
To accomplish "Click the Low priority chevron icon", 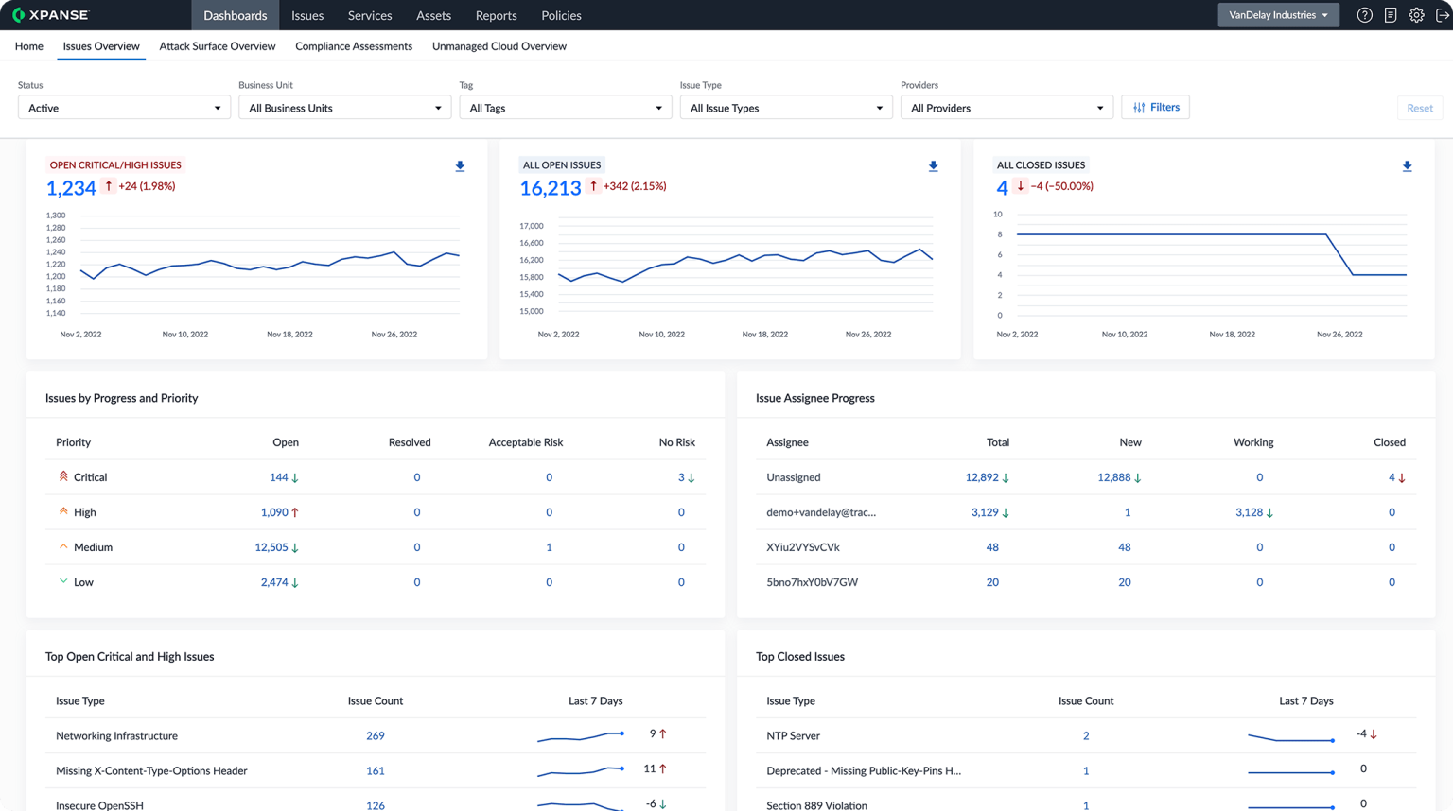I will (x=62, y=581).
